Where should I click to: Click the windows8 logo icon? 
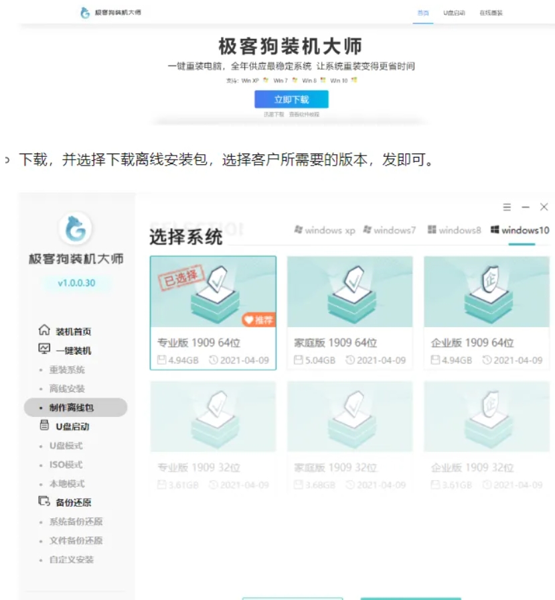[432, 229]
